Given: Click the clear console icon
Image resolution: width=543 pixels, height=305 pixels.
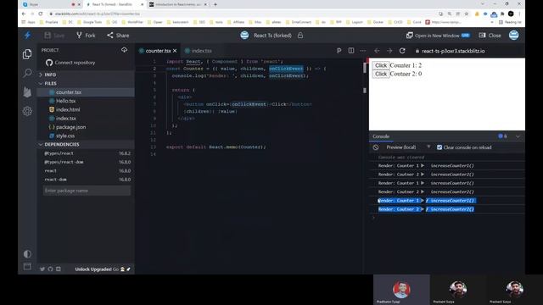Looking at the screenshot, I should (376, 147).
